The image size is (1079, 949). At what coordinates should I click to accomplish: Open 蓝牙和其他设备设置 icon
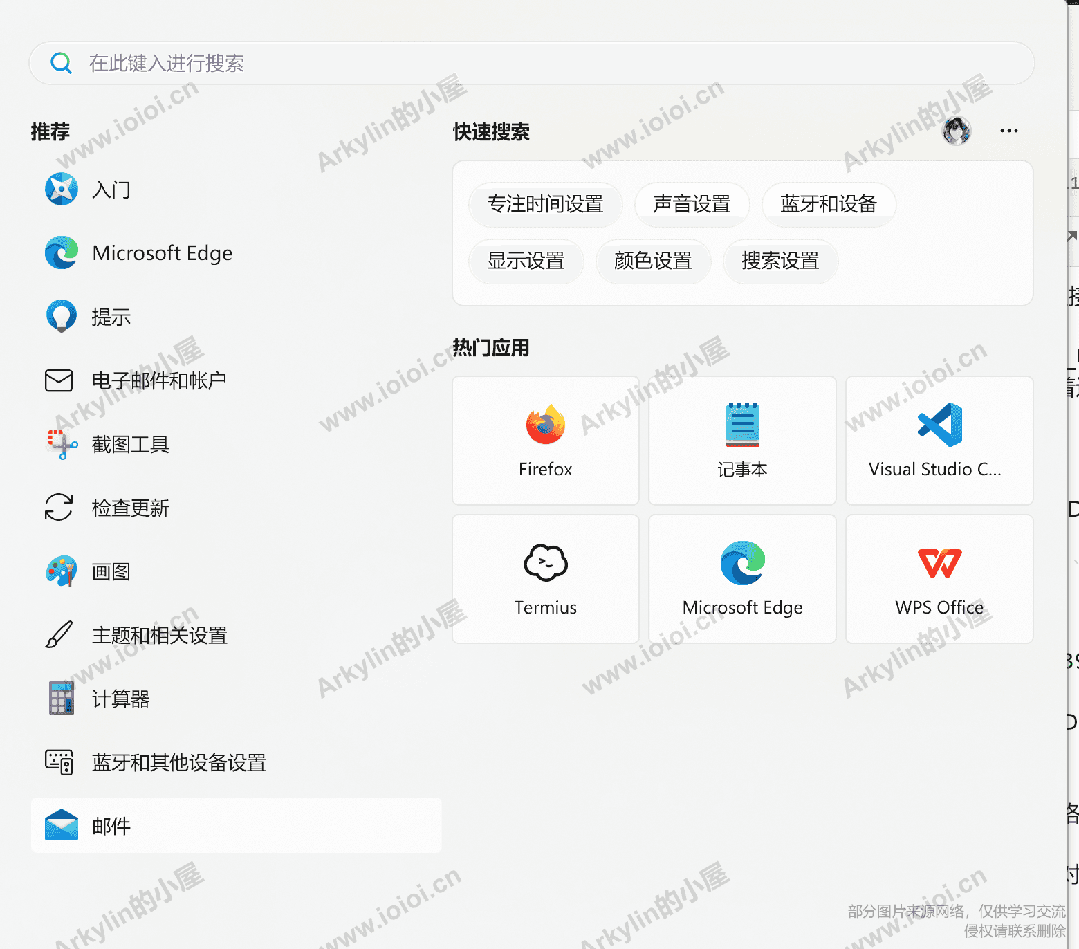click(59, 762)
